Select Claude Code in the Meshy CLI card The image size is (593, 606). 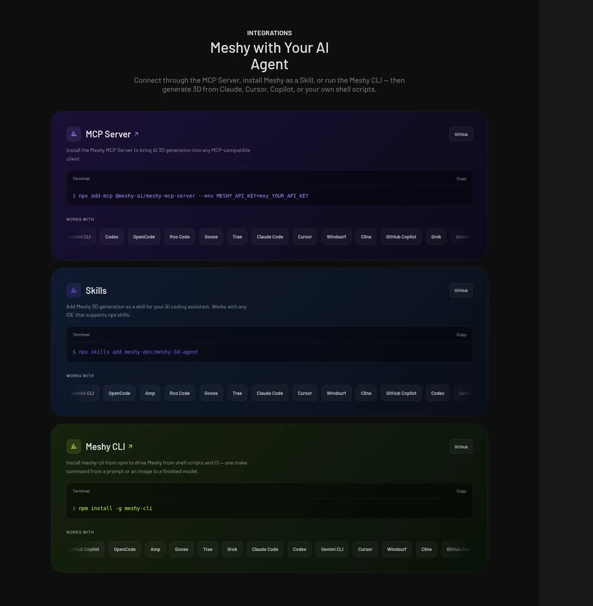point(265,549)
